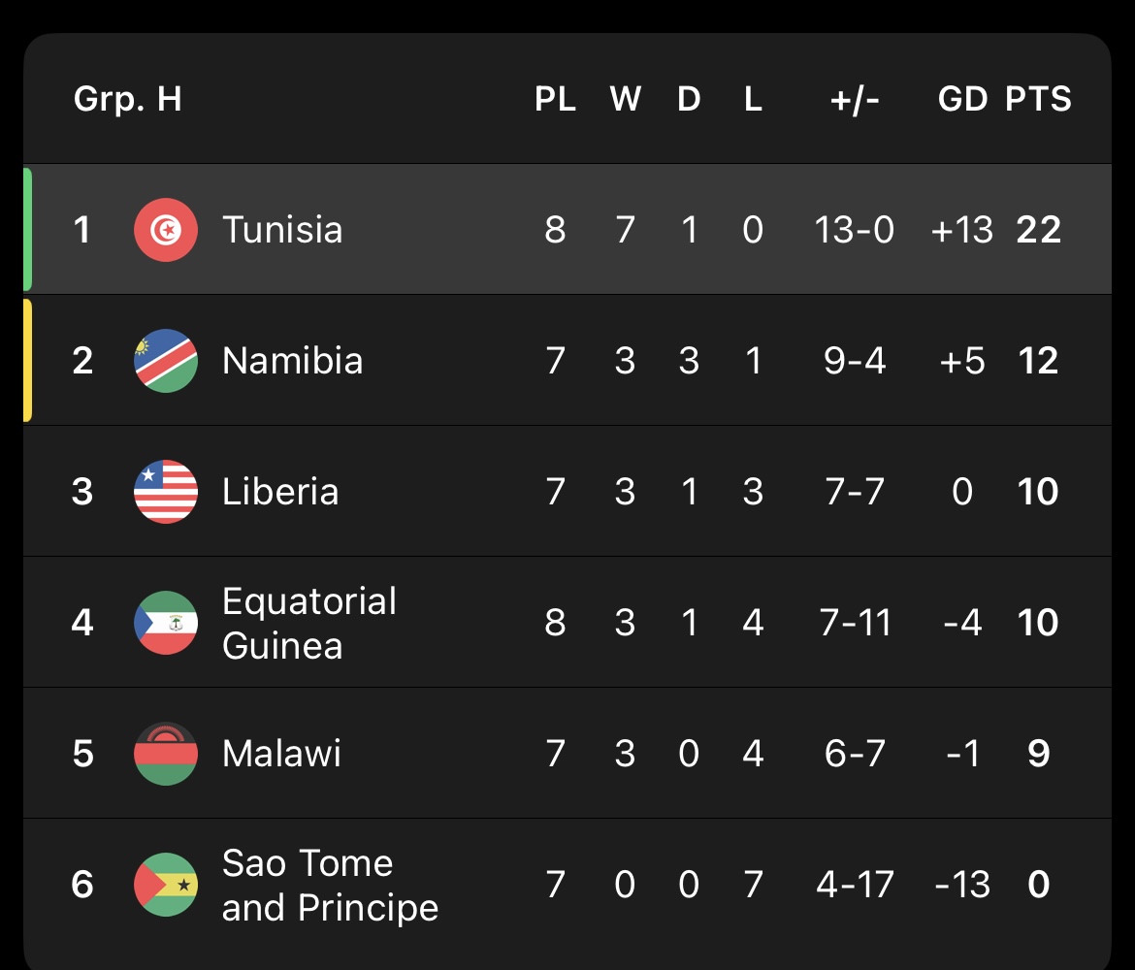Open the Tunisia team name link

282,230
